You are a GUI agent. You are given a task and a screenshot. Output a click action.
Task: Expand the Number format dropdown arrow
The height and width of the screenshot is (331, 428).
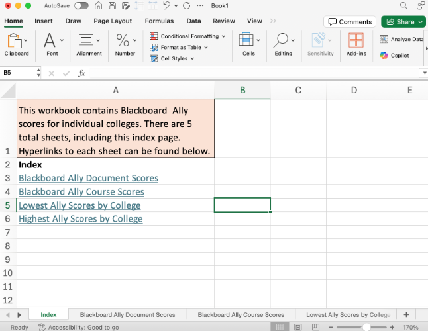coord(135,40)
